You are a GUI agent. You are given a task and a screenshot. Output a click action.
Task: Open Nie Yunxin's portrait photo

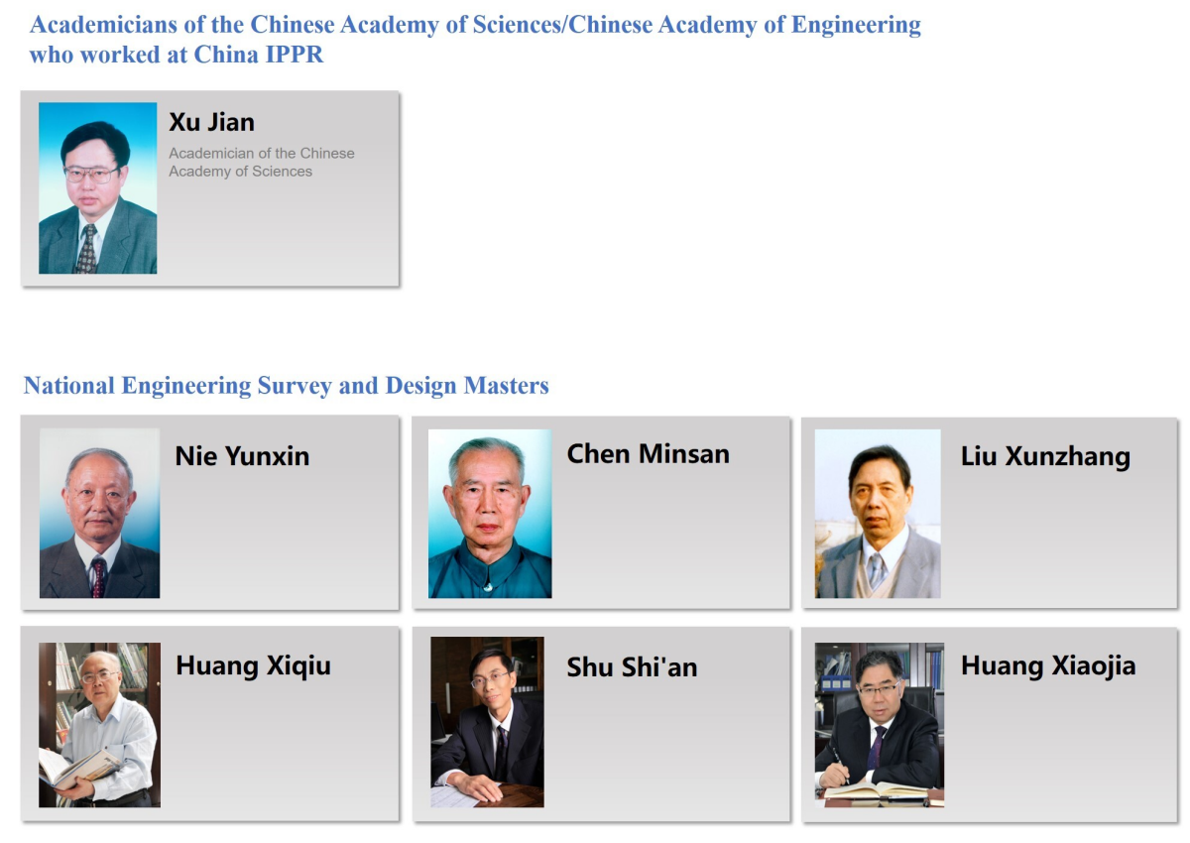pos(99,513)
